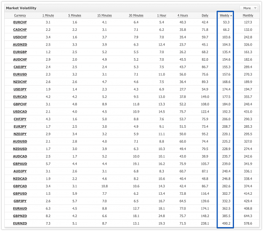Open the EURCAD currency link

pyautogui.click(x=20, y=97)
